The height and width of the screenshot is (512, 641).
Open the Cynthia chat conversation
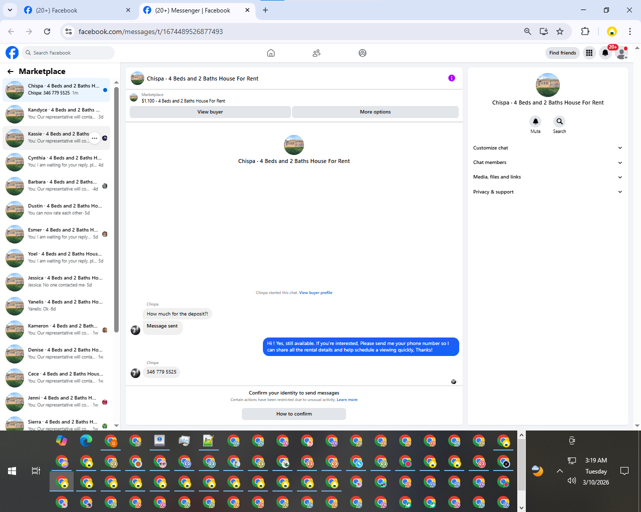56,161
